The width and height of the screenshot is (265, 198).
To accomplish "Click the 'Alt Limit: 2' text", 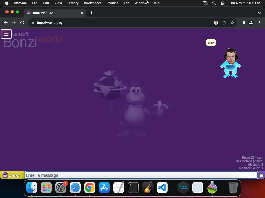I will pyautogui.click(x=255, y=164).
